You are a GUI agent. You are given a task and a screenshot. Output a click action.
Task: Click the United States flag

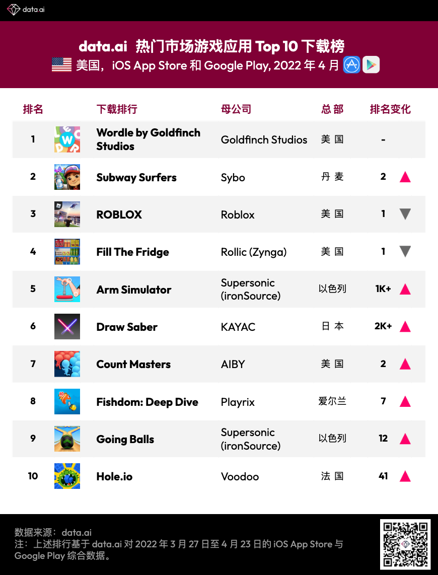[61, 65]
